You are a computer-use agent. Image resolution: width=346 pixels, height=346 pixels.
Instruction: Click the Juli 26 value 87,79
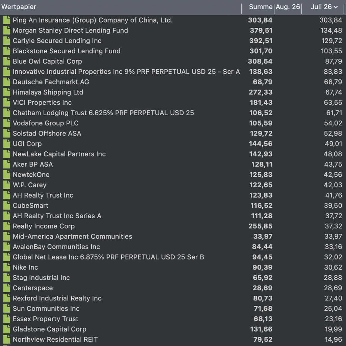(x=333, y=61)
